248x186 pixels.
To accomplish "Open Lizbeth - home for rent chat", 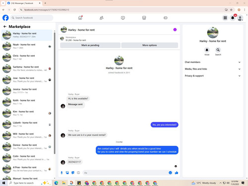I will tap(27, 124).
